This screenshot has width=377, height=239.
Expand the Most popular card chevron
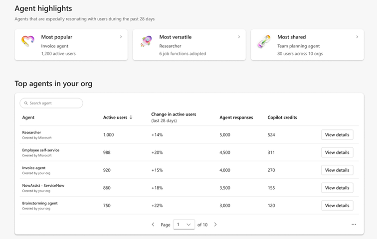(121, 37)
